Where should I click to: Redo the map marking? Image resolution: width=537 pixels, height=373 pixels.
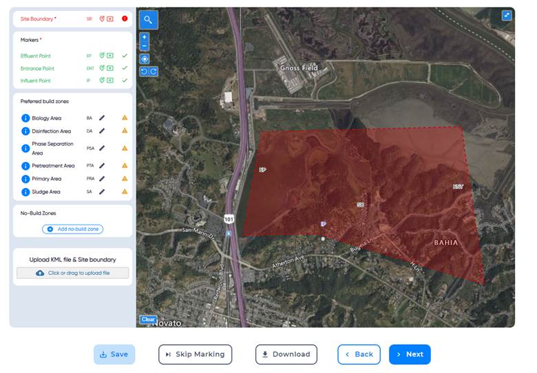pyautogui.click(x=154, y=71)
